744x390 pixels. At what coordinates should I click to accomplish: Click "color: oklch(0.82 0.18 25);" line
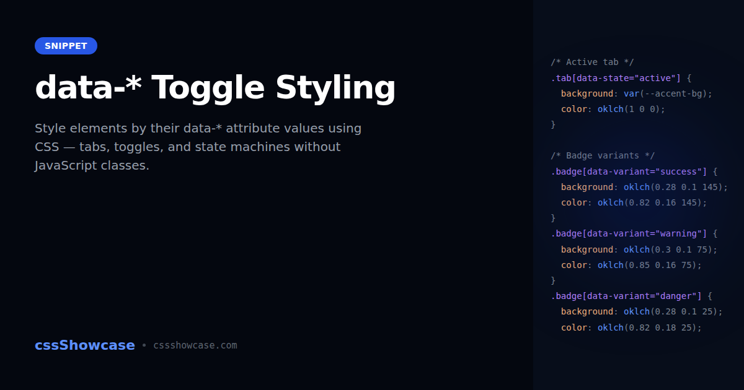631,327
